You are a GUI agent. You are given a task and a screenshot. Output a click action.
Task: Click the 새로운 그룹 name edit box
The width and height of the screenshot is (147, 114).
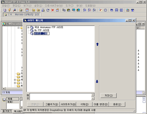pyautogui.click(x=42, y=33)
